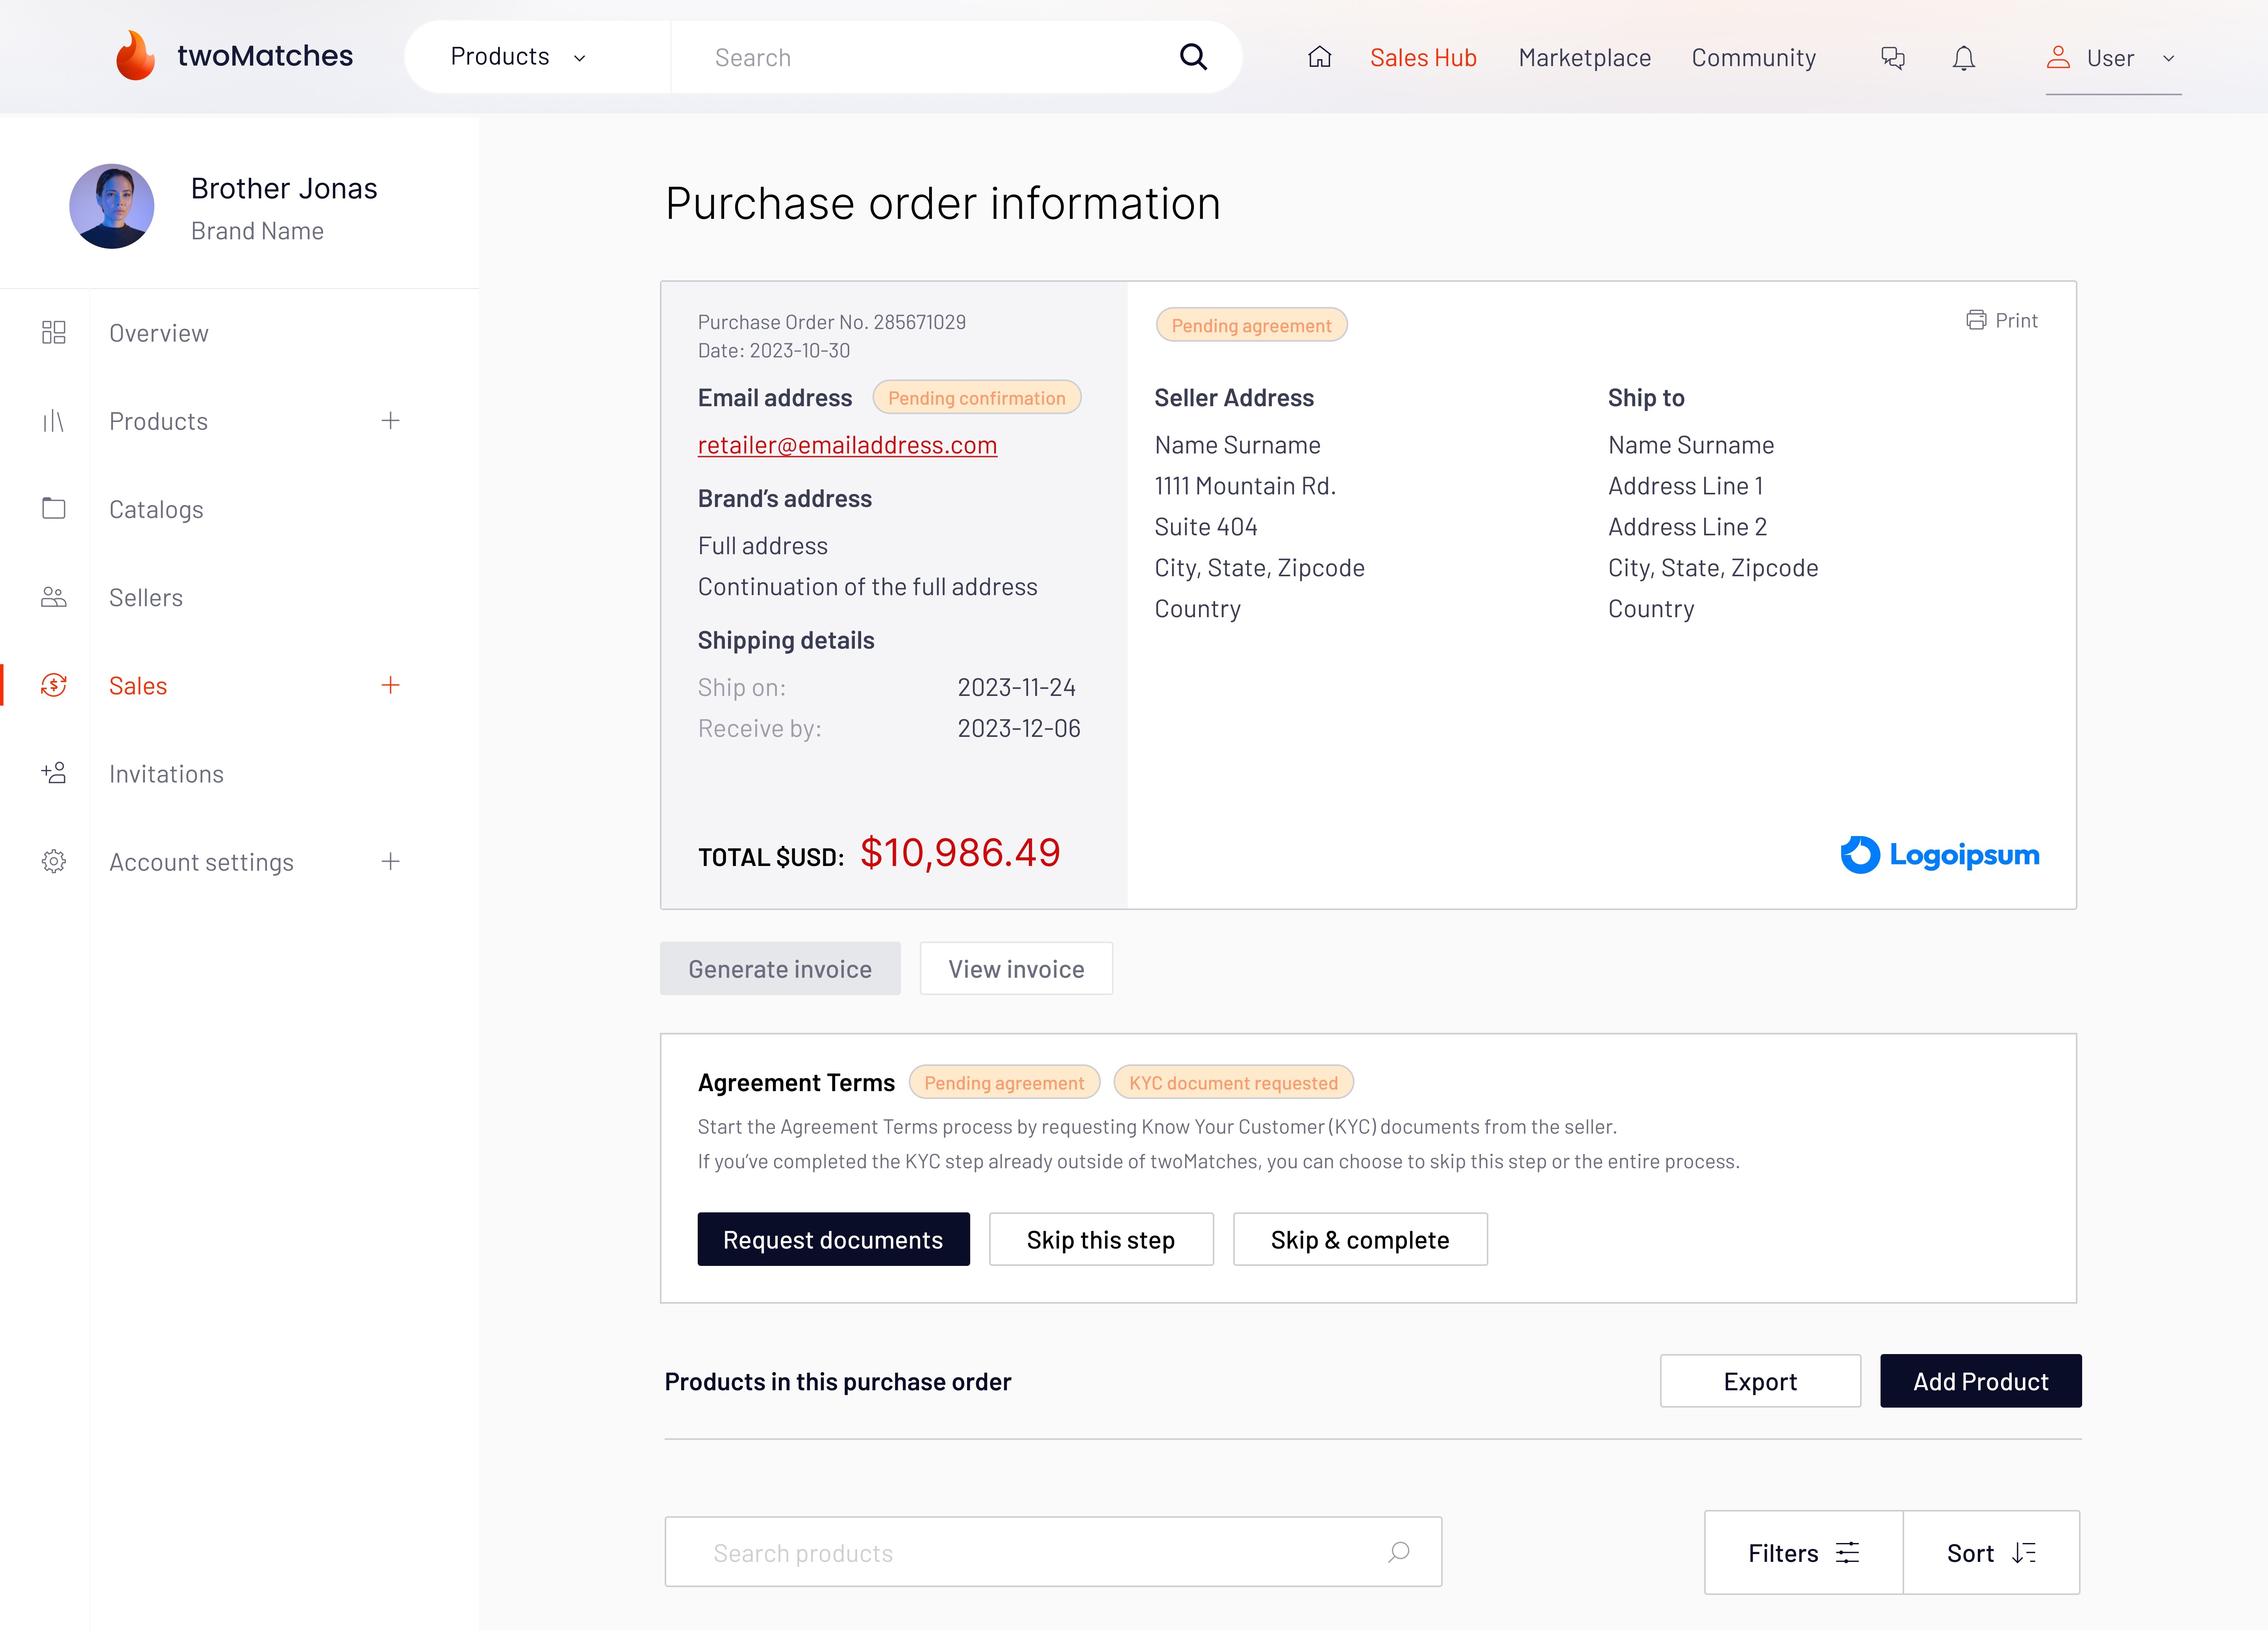This screenshot has width=2268, height=1630.
Task: Open the User account dropdown
Action: [x=2112, y=58]
